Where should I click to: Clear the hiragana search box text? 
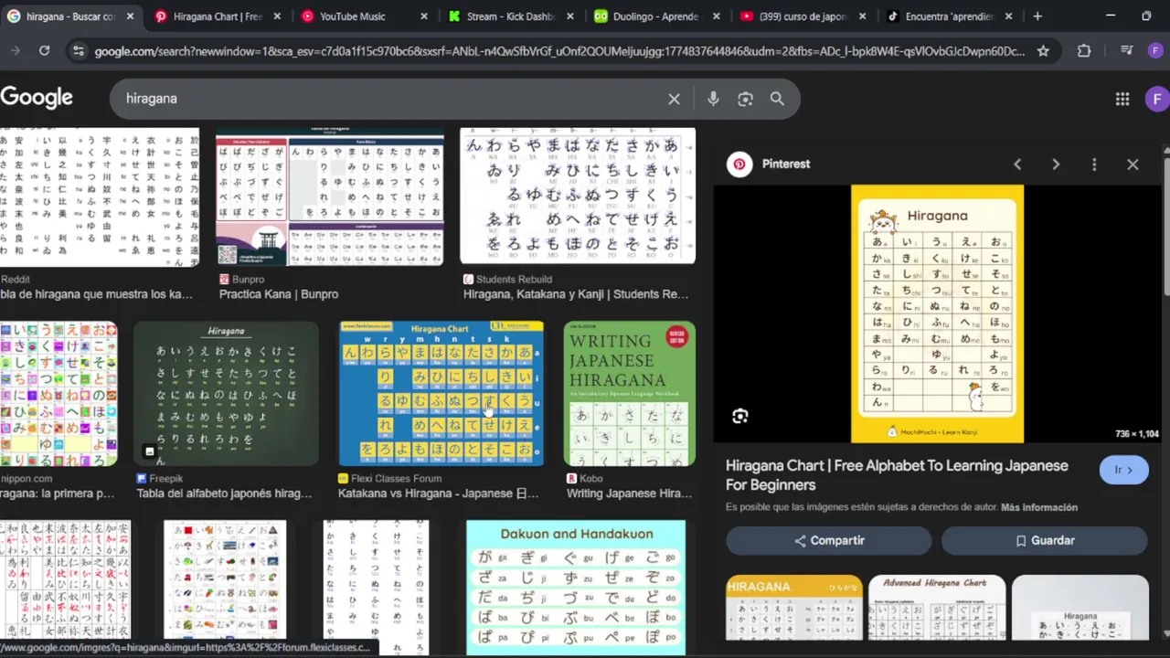tap(674, 99)
